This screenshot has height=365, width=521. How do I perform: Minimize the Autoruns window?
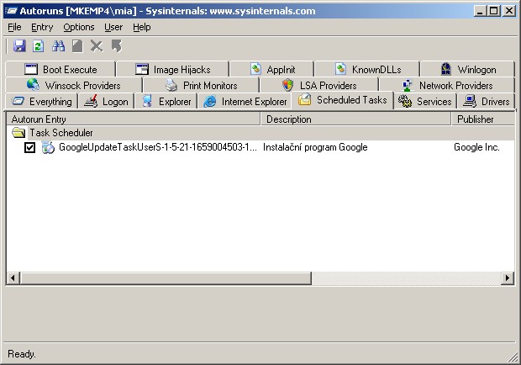pyautogui.click(x=480, y=11)
